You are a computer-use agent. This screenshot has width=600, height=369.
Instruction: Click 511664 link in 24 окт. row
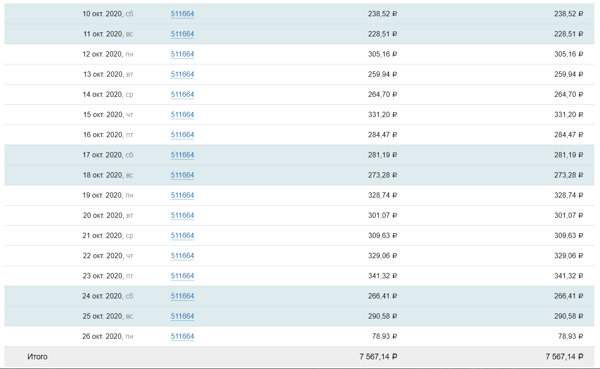tap(182, 296)
